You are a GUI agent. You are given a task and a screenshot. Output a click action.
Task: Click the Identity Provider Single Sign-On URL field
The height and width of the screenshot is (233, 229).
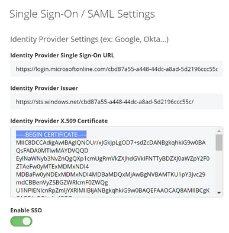pos(117,69)
